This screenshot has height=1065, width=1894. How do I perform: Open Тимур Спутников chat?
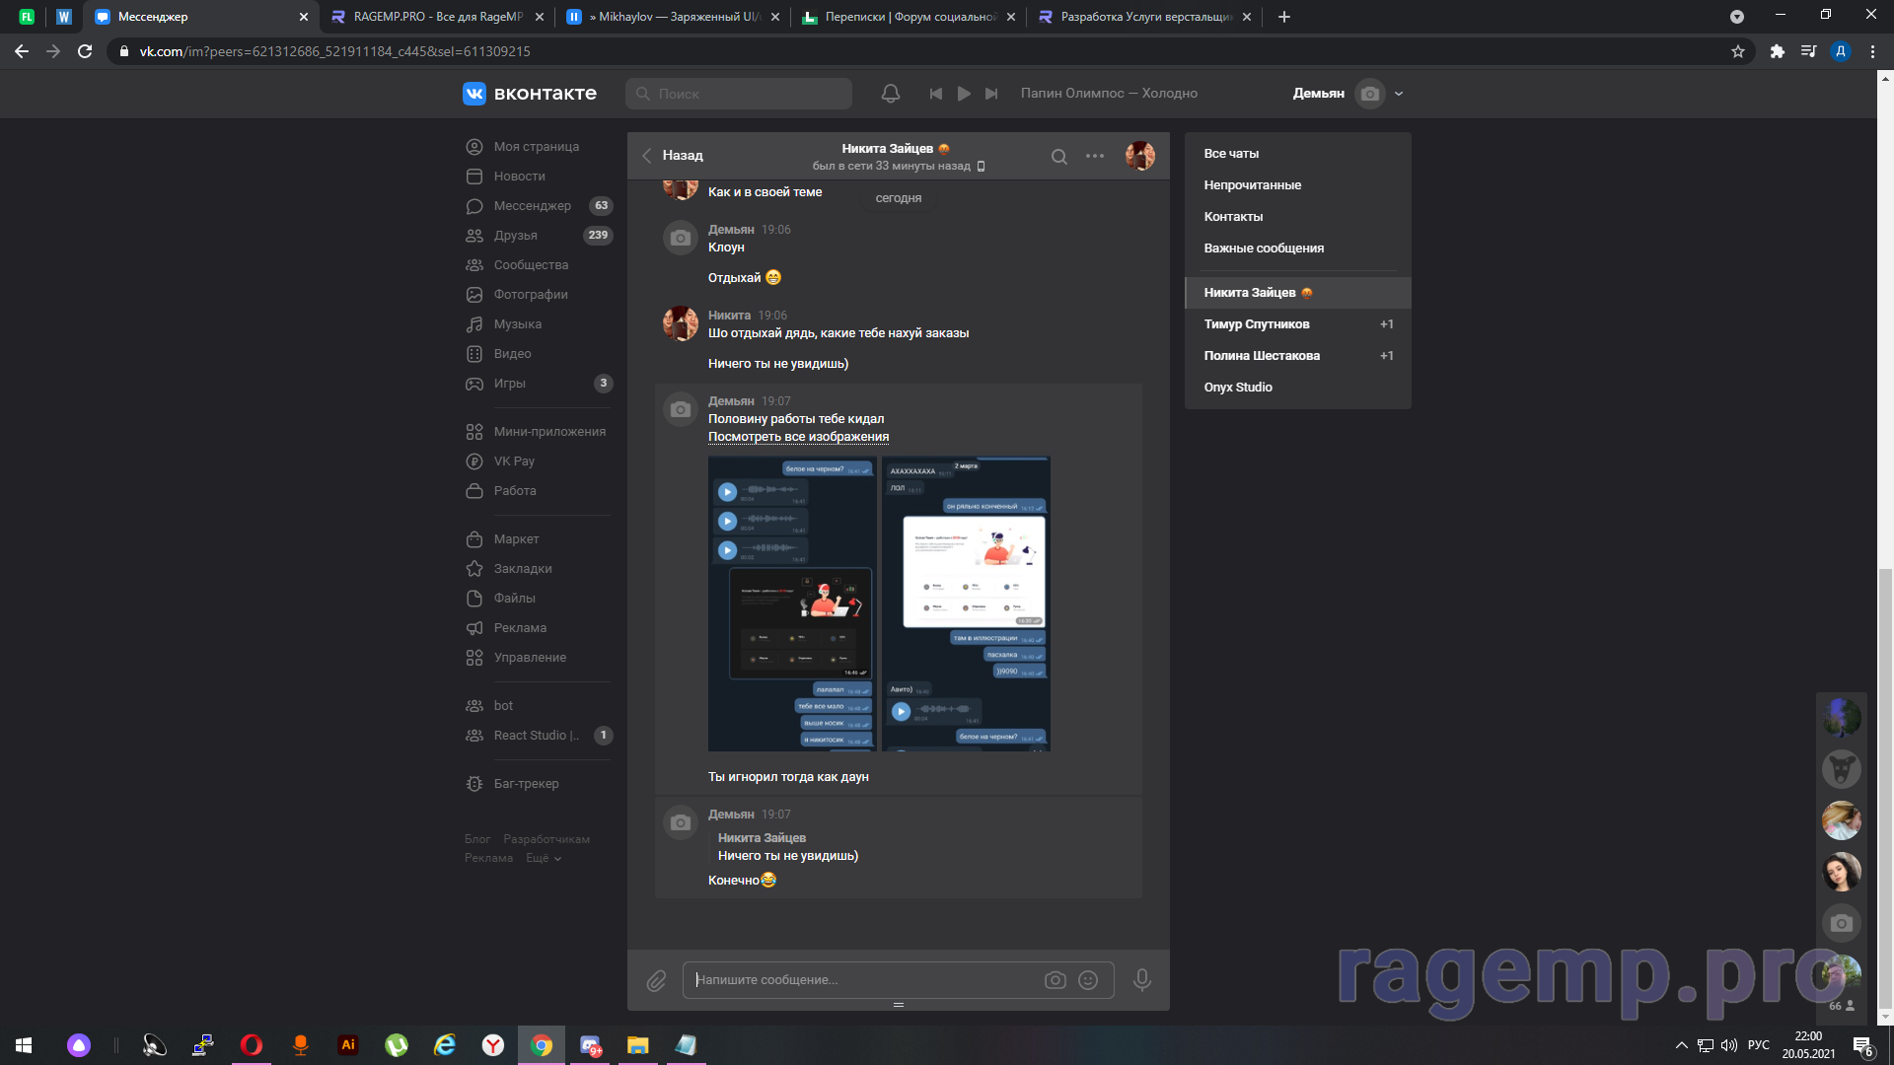click(x=1257, y=324)
